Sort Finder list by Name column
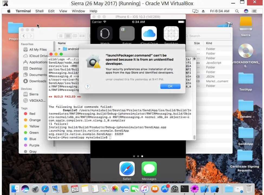The width and height of the screenshot is (264, 195). coord(62,43)
